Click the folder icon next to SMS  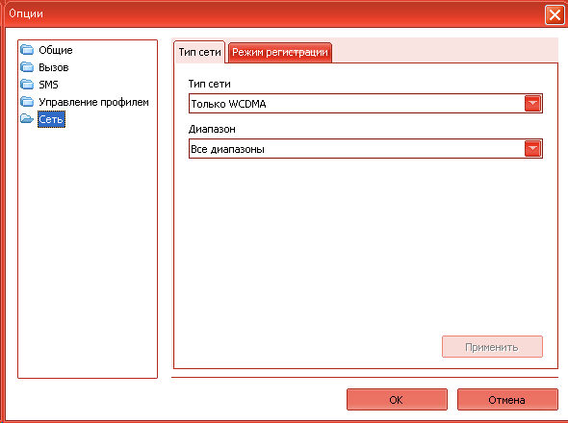[x=27, y=85]
